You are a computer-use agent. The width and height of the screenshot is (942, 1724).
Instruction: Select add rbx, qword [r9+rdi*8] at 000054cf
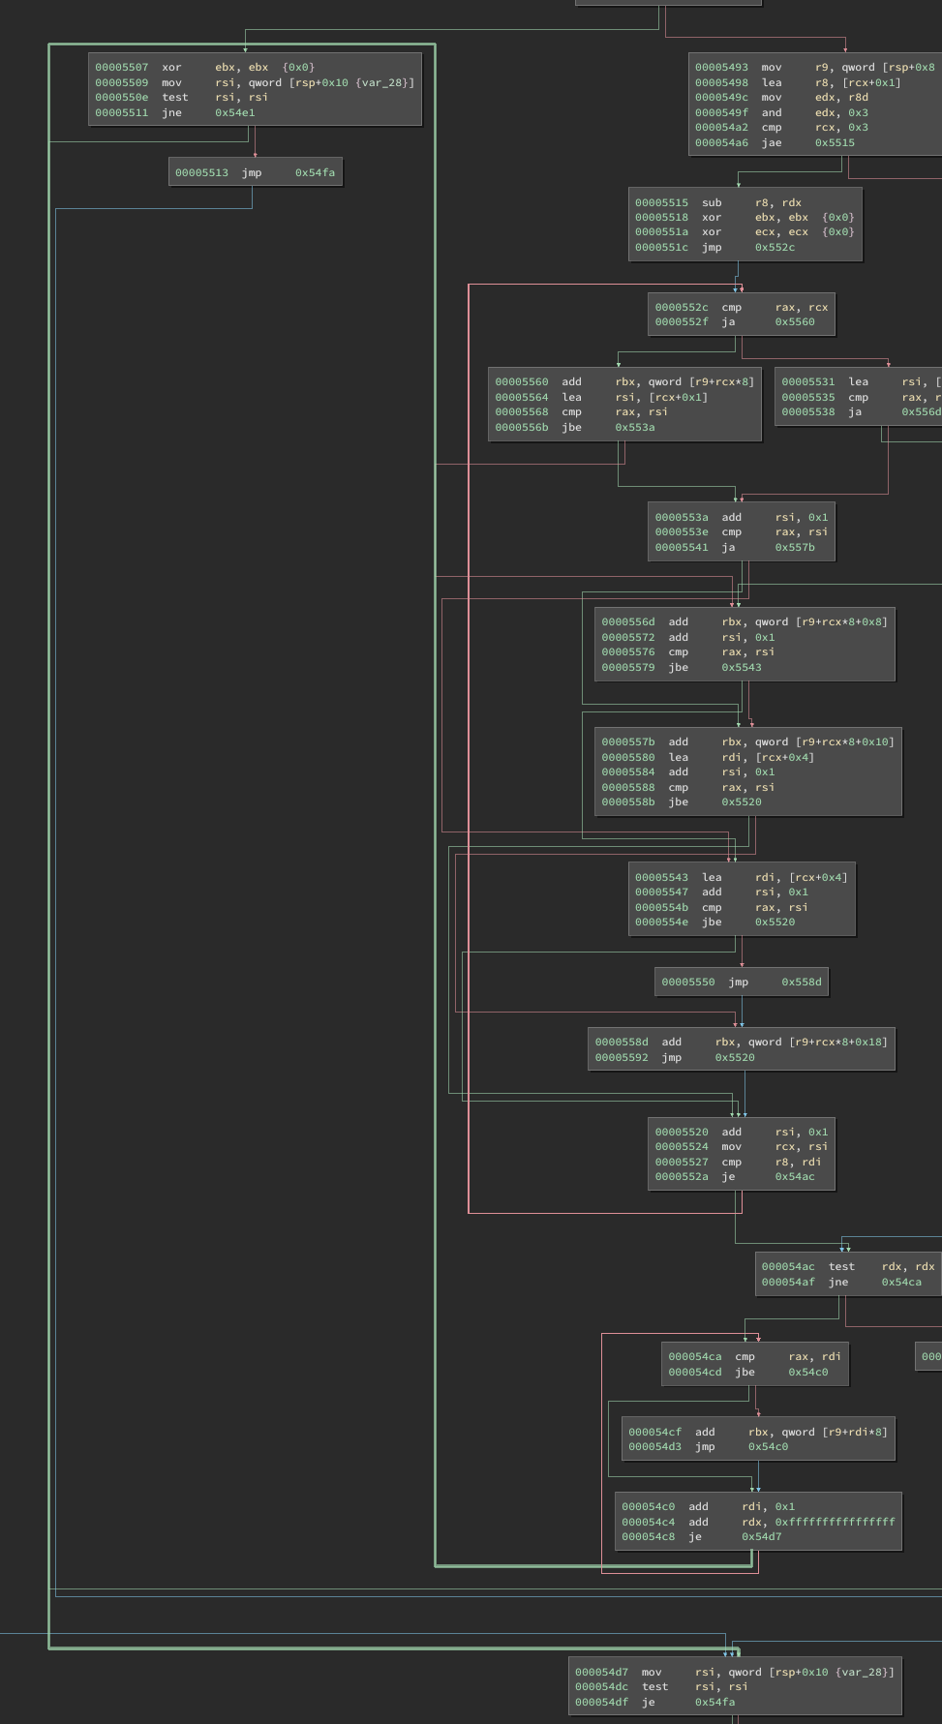pos(758,1432)
